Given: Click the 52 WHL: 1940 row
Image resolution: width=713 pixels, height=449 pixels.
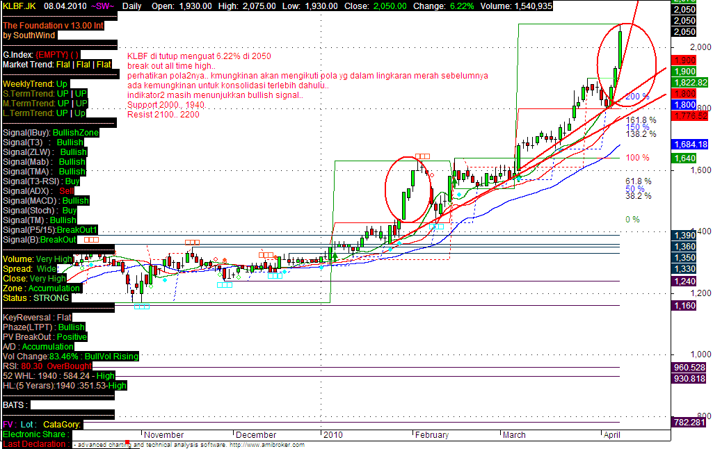Looking at the screenshot, I should click(58, 376).
